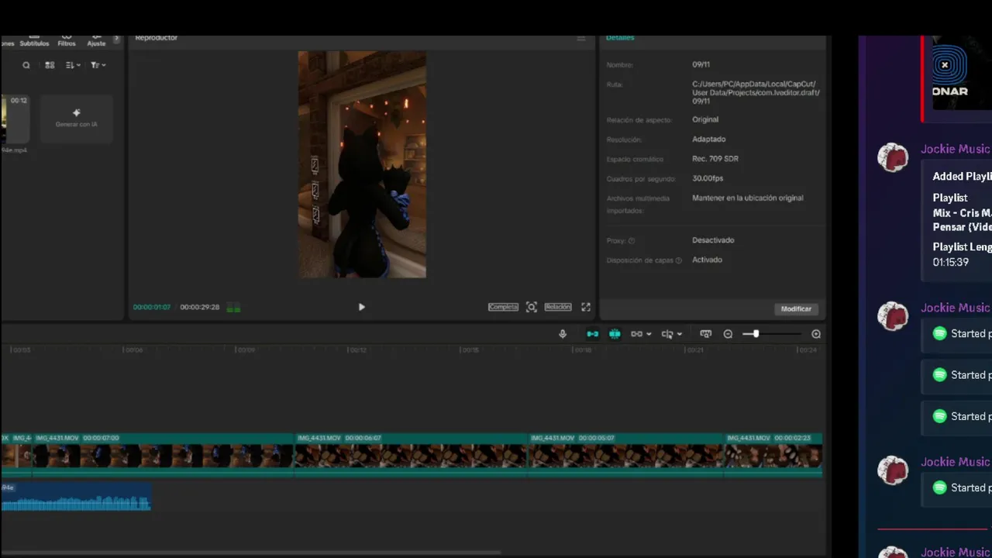Click the horizontal timeline scrollbar
992x558 pixels.
[x=250, y=553]
